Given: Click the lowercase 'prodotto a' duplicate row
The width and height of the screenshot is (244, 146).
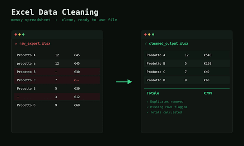Looking at the screenshot, I should click(x=57, y=64).
